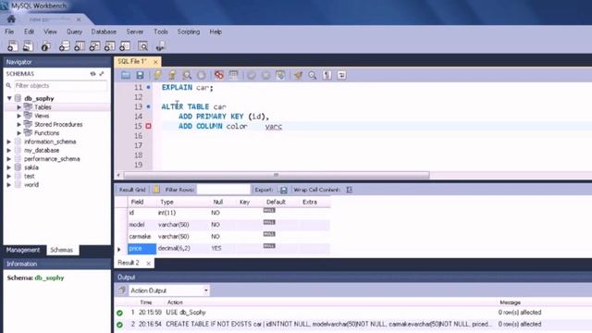Create new function icon in main toolbar
The height and width of the screenshot is (333, 592).
click(x=125, y=46)
